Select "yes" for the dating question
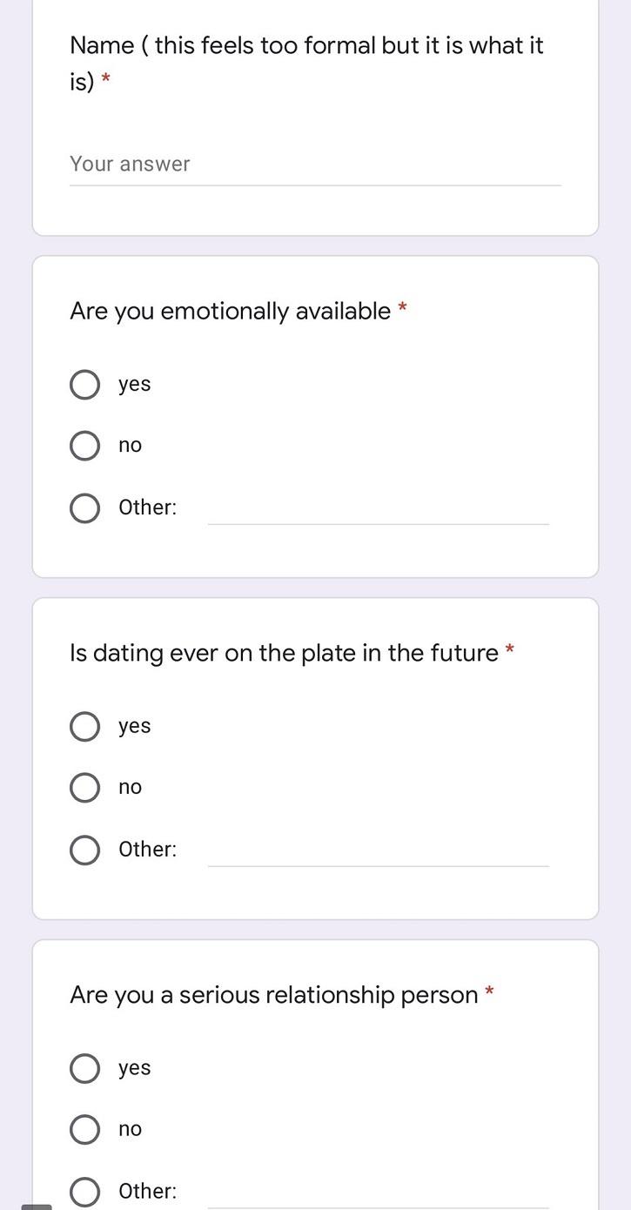This screenshot has width=631, height=1210. (84, 726)
